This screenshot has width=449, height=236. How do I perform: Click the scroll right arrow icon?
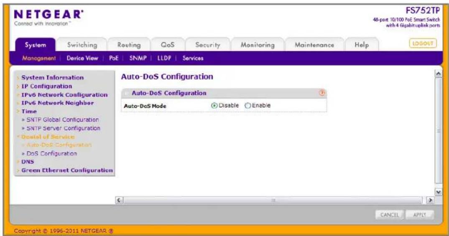click(430, 200)
